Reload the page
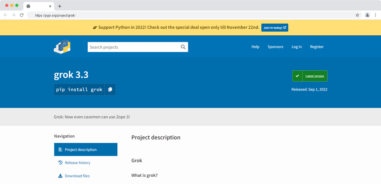This screenshot has height=184, width=381. coord(22,15)
